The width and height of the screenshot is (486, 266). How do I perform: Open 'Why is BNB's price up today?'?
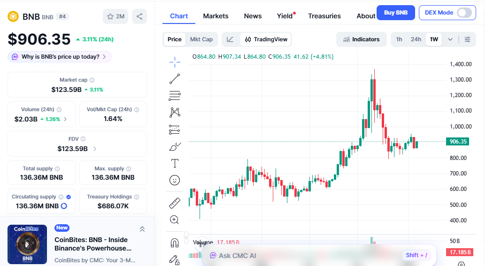(60, 57)
